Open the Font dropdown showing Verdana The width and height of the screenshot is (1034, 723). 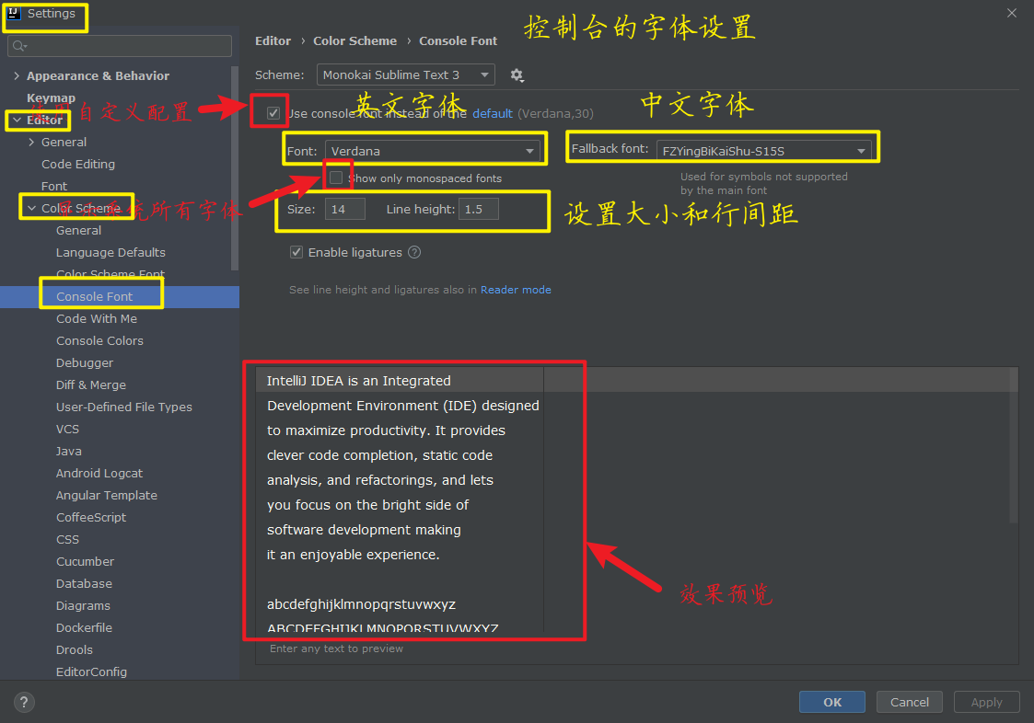(x=433, y=151)
